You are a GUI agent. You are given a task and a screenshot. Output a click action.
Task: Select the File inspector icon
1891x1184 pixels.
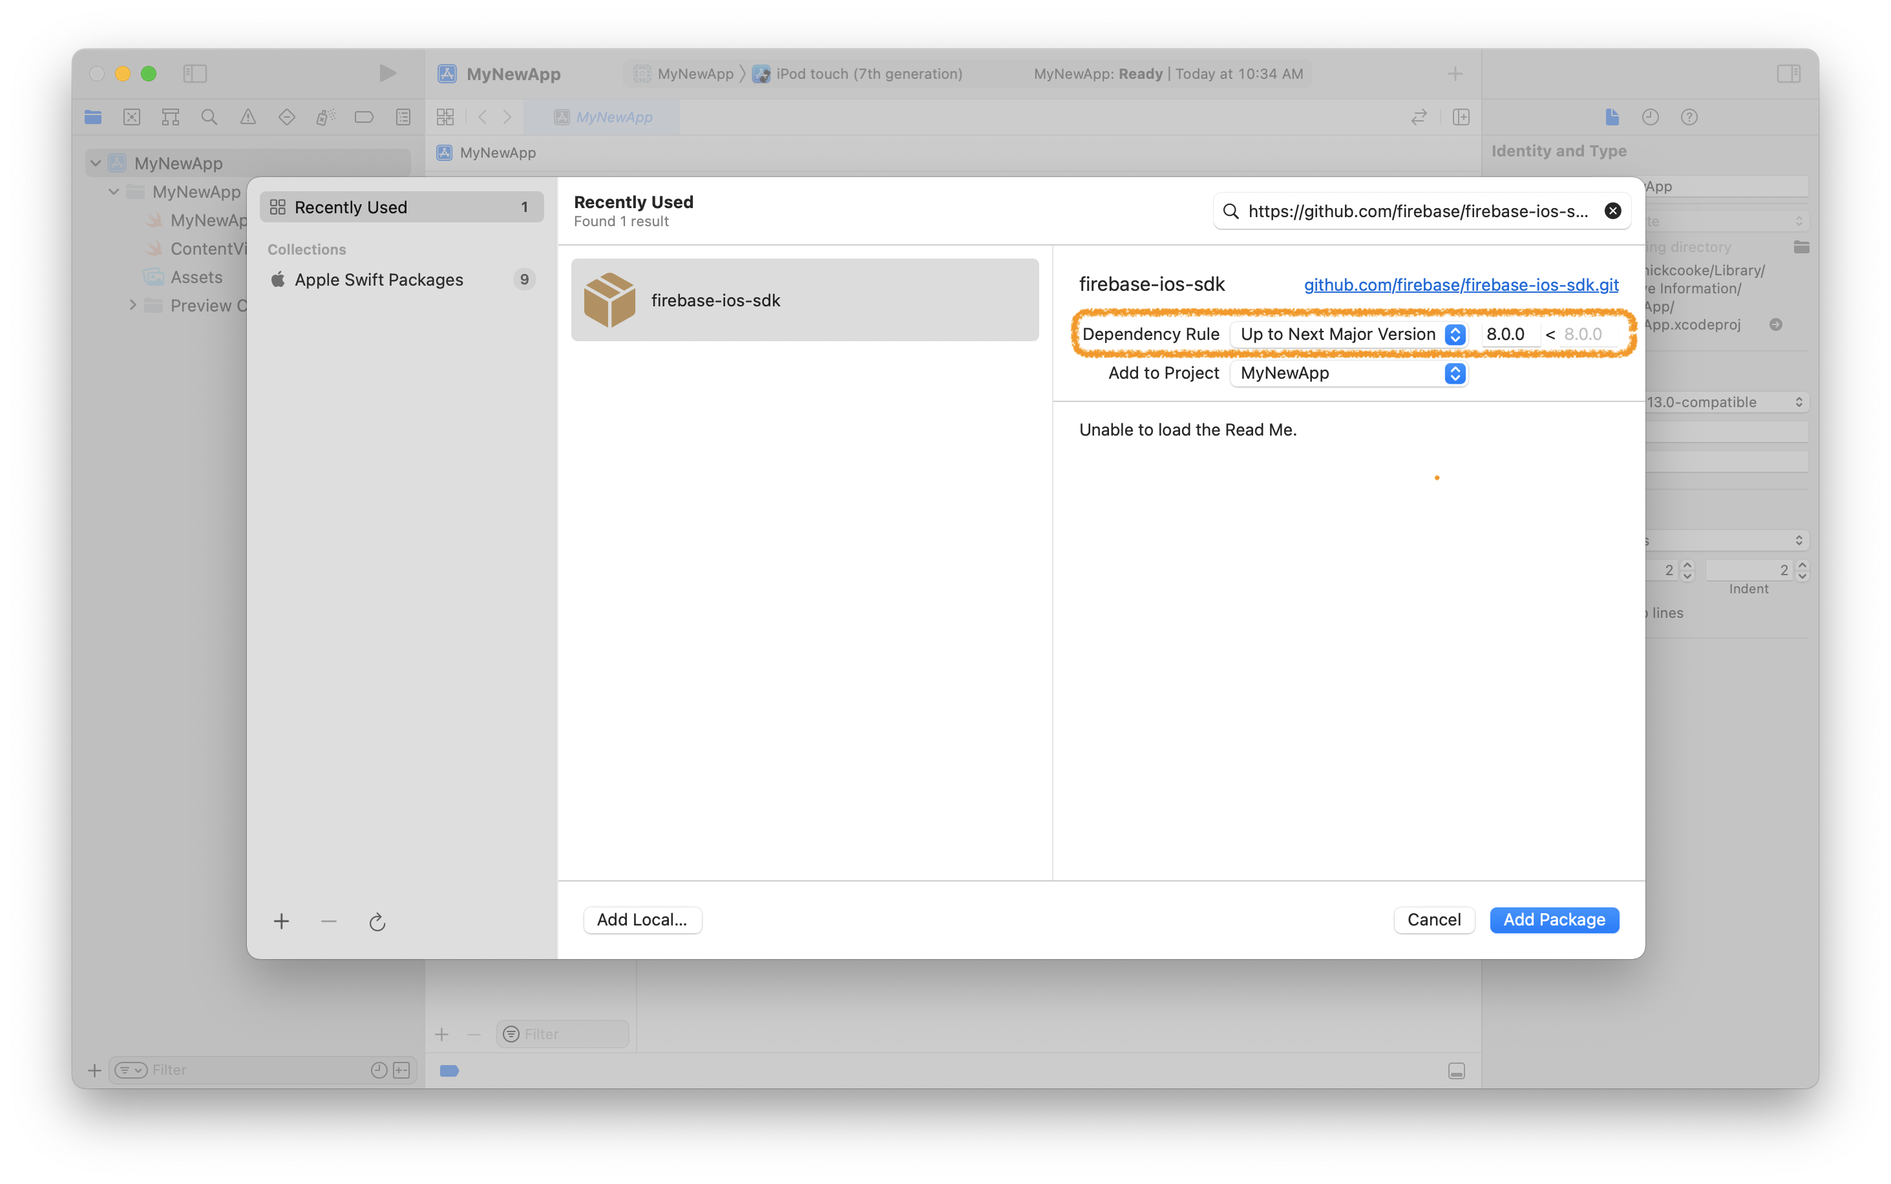click(1612, 118)
